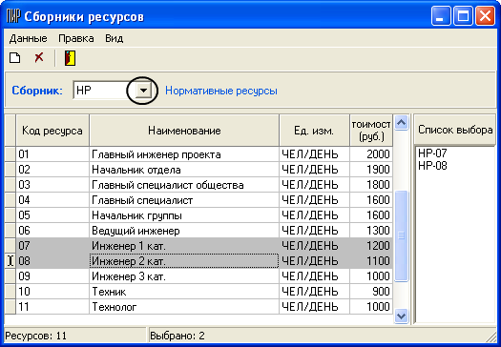
Task: Click the table scroll down arrow
Action: point(401,316)
